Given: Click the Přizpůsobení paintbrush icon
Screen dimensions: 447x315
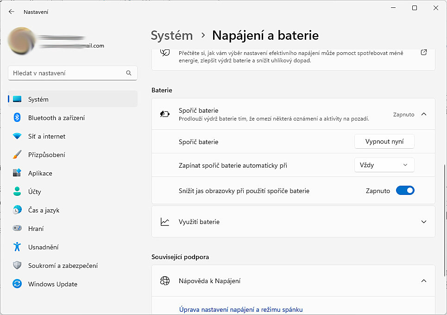Looking at the screenshot, I should coord(17,155).
